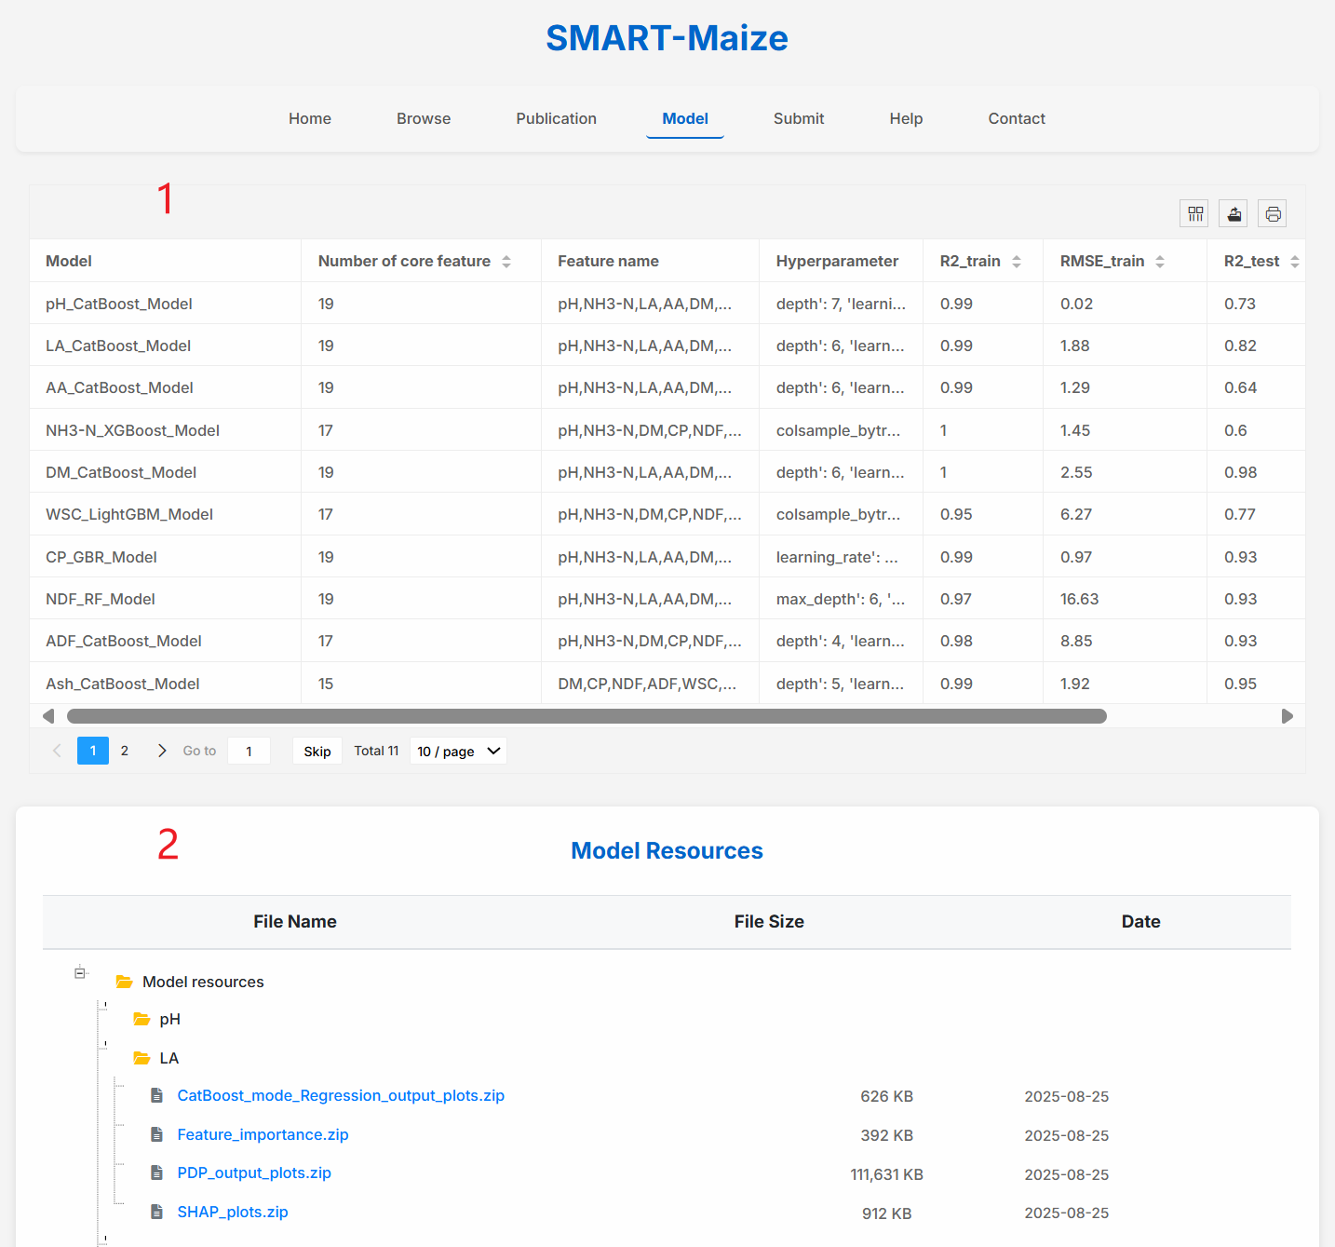Open the Browse tab
Viewport: 1335px width, 1247px height.
424,119
